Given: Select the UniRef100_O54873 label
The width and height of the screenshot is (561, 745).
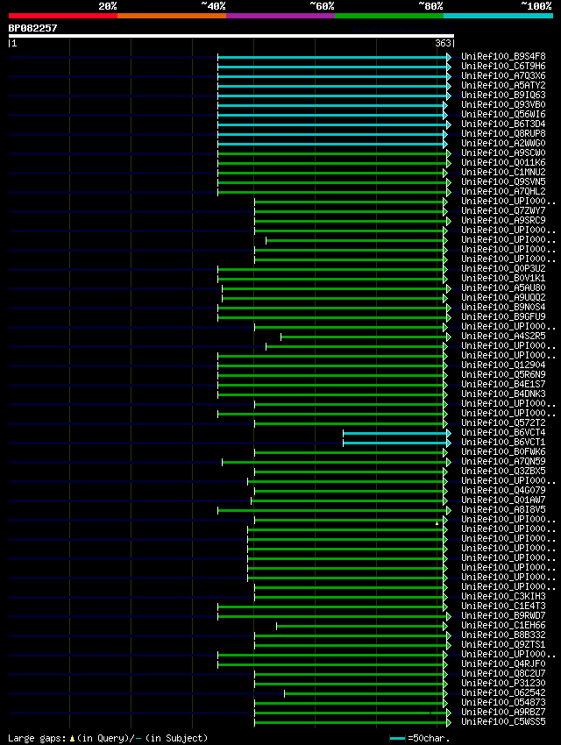Looking at the screenshot, I should tap(503, 702).
